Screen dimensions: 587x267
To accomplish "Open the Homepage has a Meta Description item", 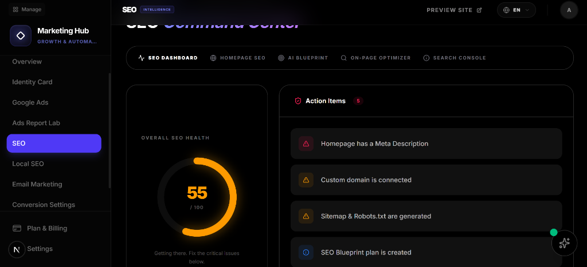I will [x=426, y=144].
